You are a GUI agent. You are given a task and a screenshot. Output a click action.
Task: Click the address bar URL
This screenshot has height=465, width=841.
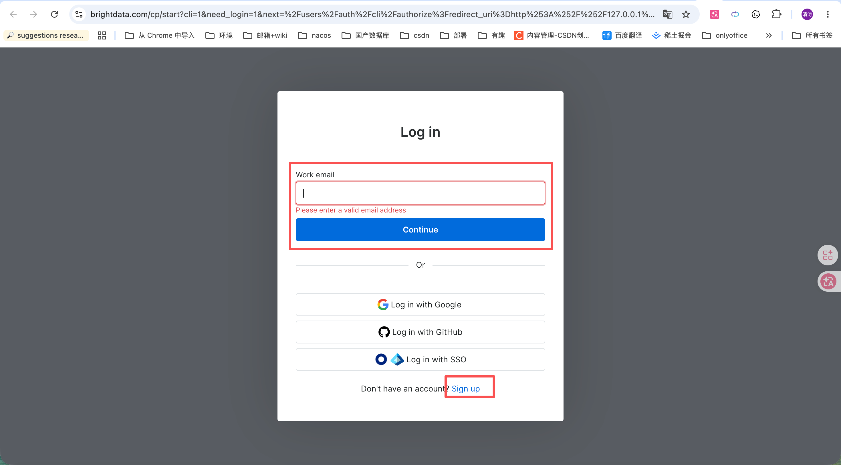pyautogui.click(x=372, y=14)
